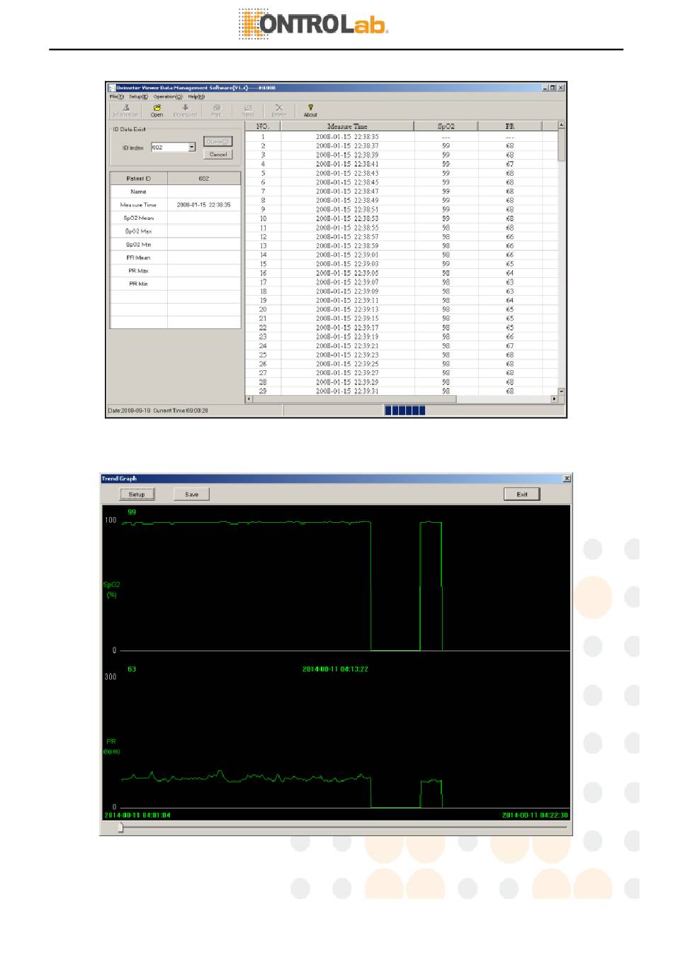
Task: Click the SpO2 column header
Action: pyautogui.click(x=446, y=126)
